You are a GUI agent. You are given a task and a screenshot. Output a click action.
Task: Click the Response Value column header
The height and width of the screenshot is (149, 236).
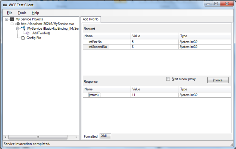(x=155, y=89)
